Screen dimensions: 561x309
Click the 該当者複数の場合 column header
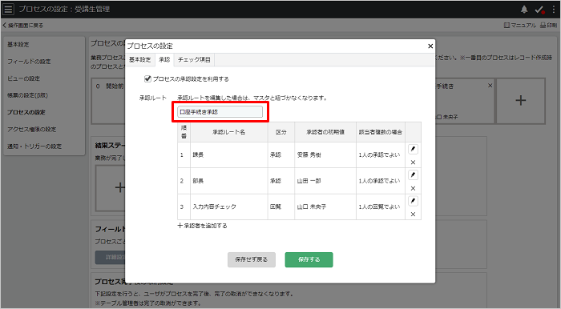click(x=381, y=132)
